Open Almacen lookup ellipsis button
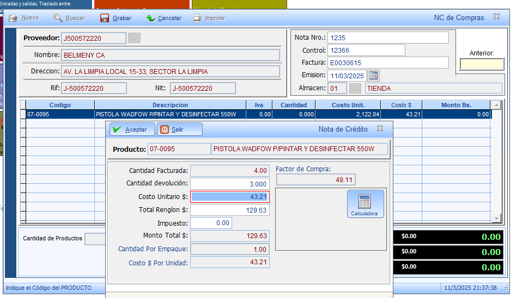The image size is (516, 298). pos(355,89)
